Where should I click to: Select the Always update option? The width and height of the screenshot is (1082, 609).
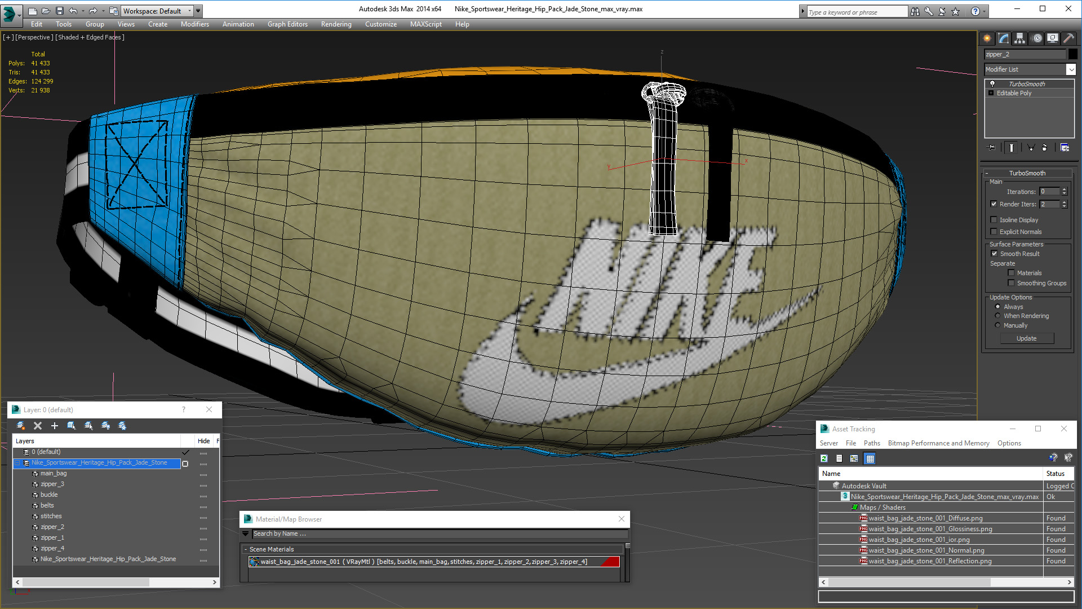[x=997, y=307]
